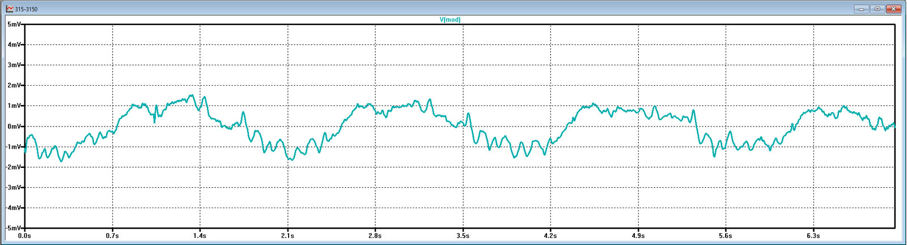907x245 pixels.
Task: Close the 315-3150 plot window
Action: 893,9
